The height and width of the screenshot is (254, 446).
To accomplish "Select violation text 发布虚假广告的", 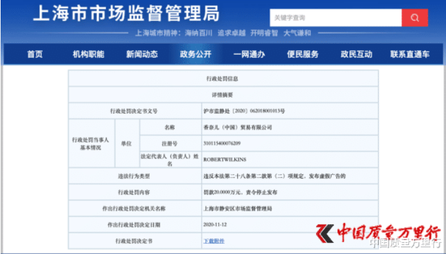I will click(327, 176).
